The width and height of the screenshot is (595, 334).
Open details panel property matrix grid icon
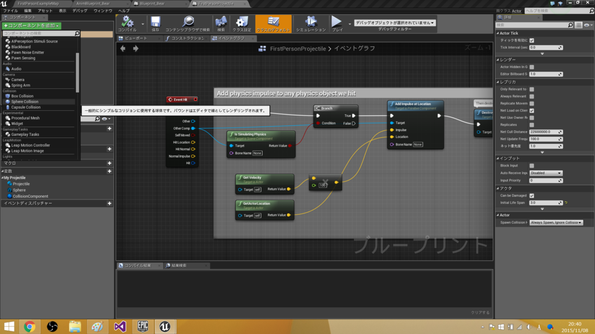point(578,25)
